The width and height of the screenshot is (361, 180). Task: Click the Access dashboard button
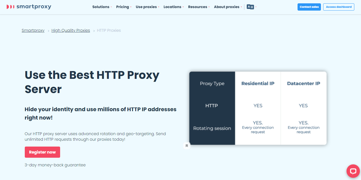click(339, 7)
